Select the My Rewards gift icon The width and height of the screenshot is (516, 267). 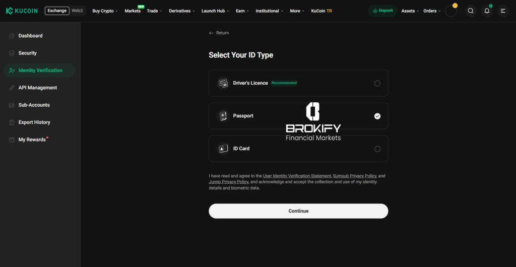(x=12, y=140)
